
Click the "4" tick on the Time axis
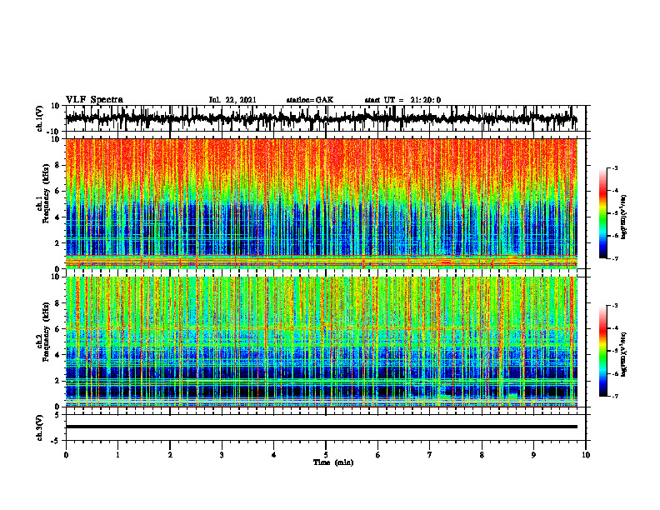click(274, 455)
